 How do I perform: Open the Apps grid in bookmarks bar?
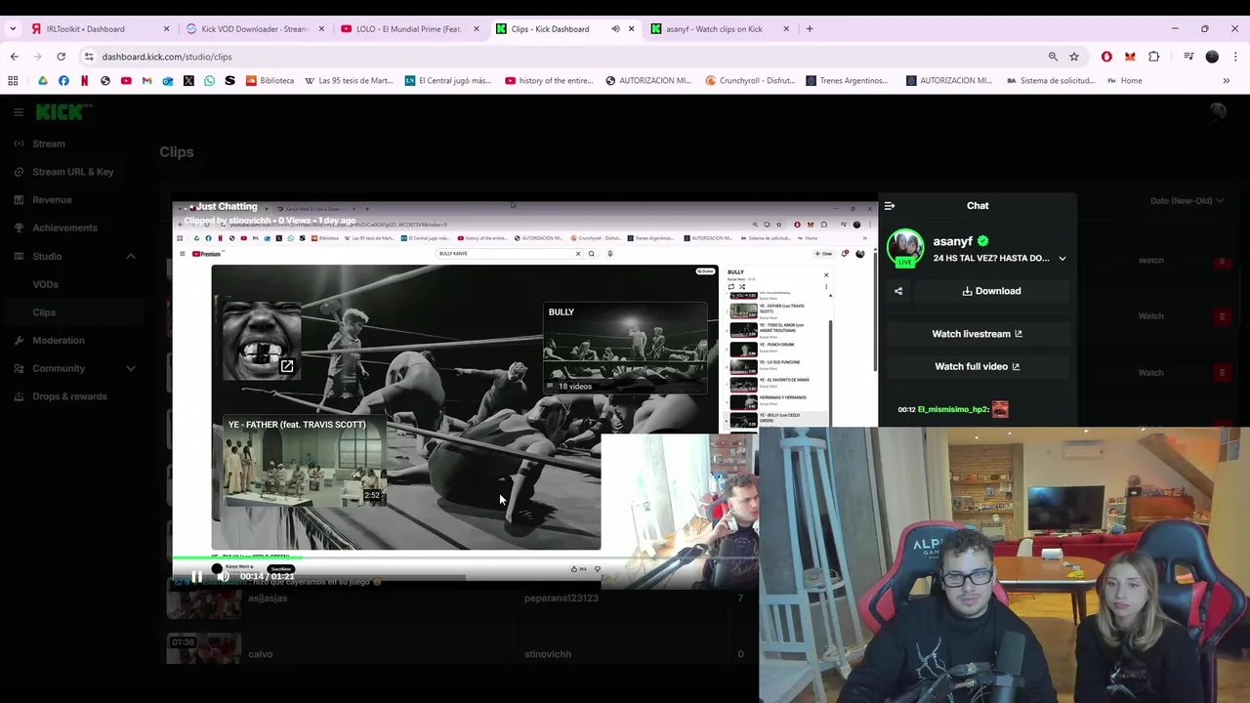(14, 81)
